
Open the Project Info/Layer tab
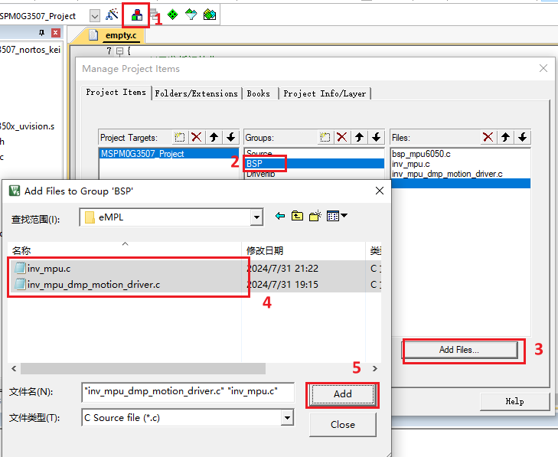tap(325, 93)
